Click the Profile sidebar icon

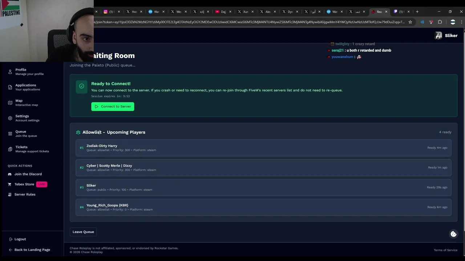[10, 72]
